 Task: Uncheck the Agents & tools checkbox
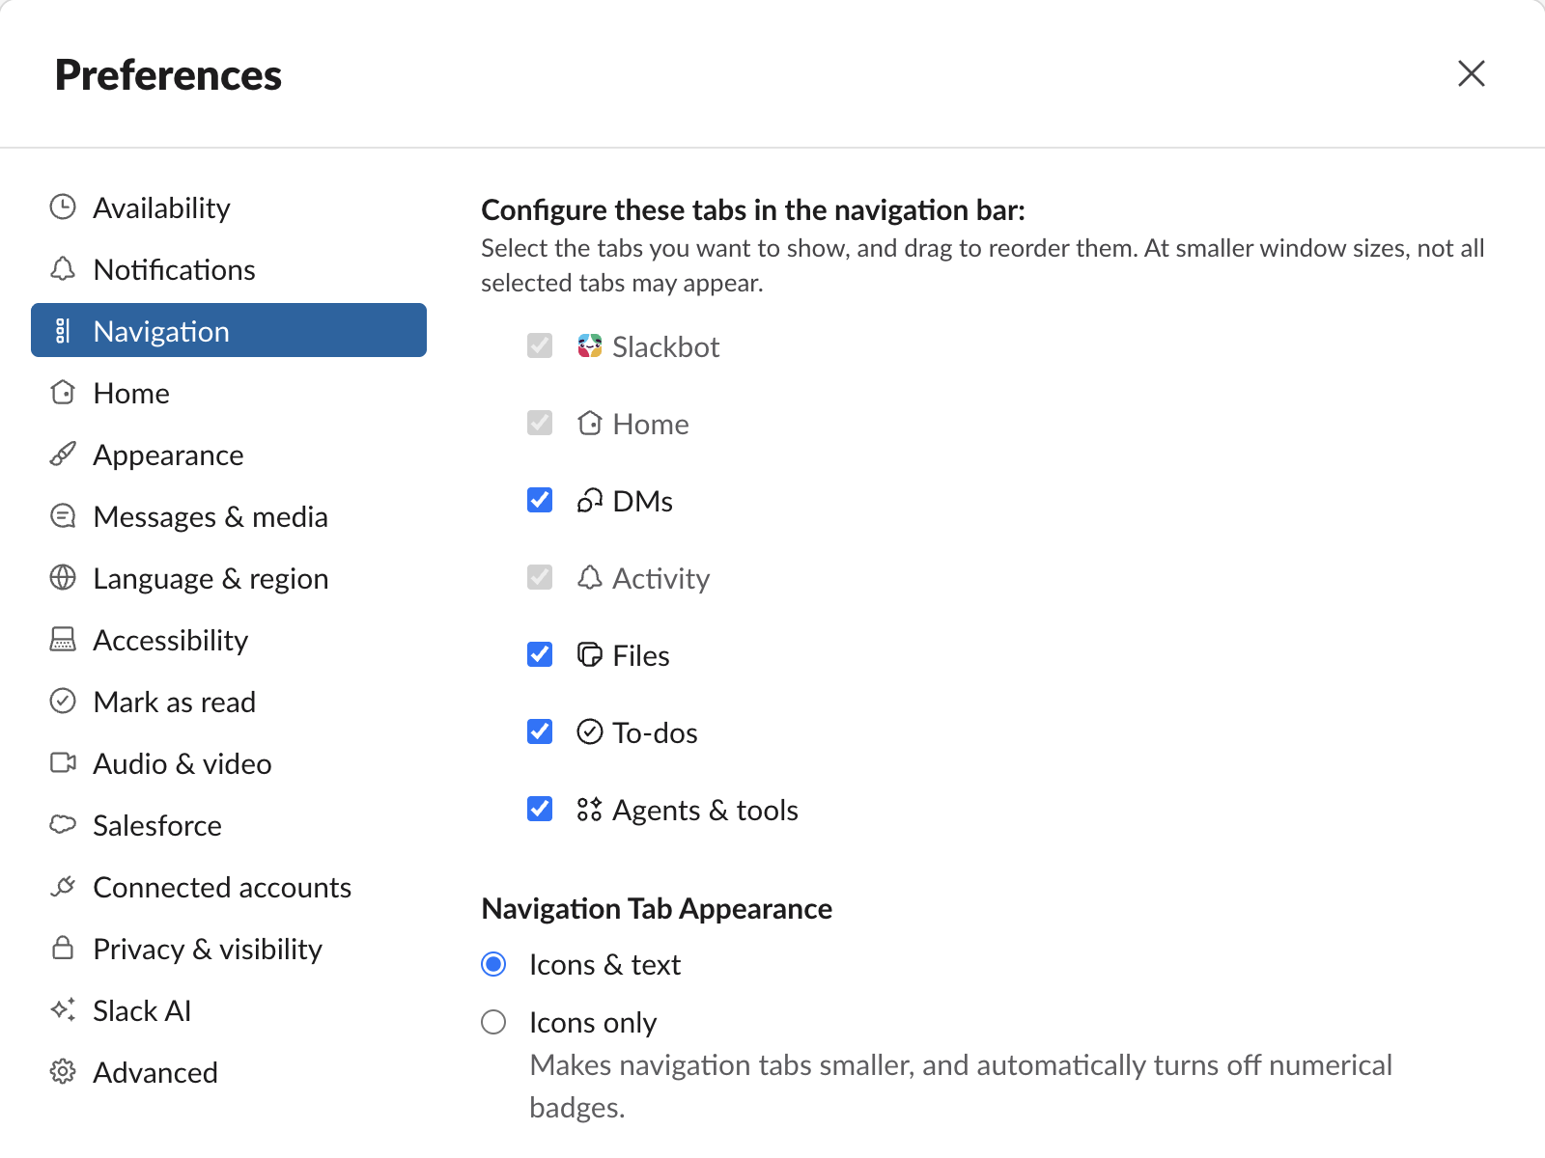pos(540,809)
